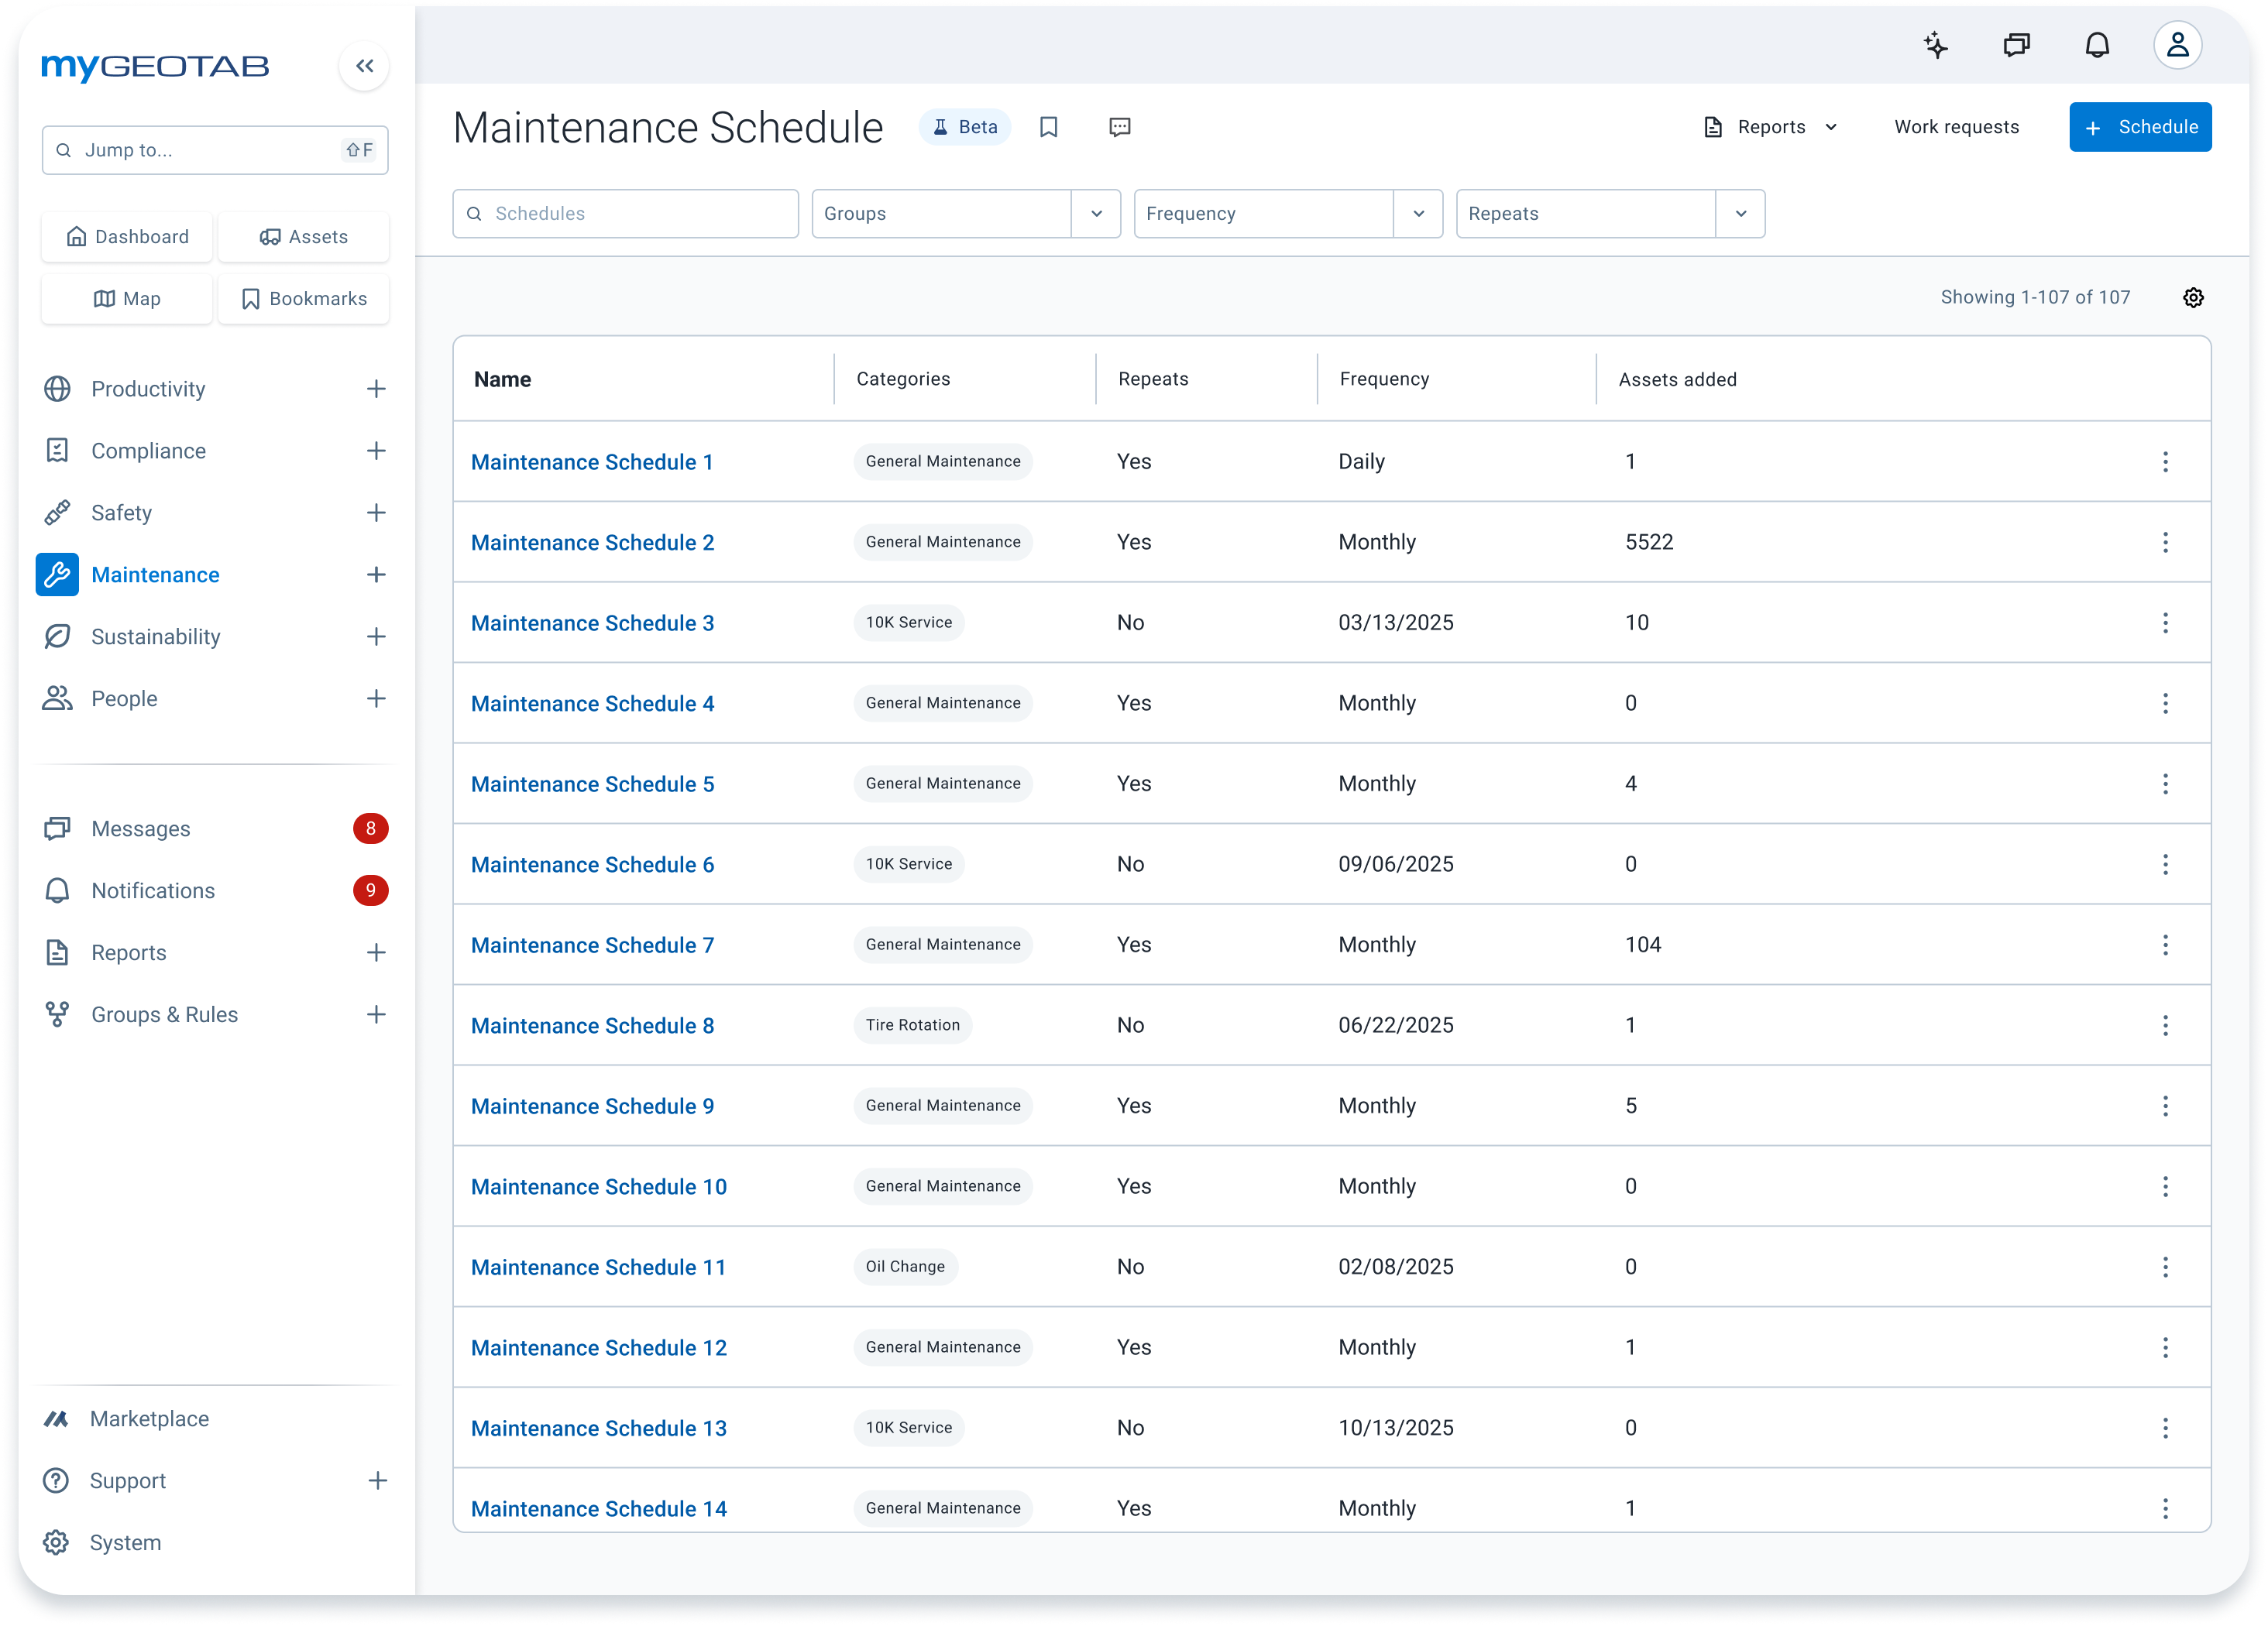This screenshot has height=1626, width=2268.
Task: Open row menu for Maintenance Schedule 4
Action: tap(2165, 704)
